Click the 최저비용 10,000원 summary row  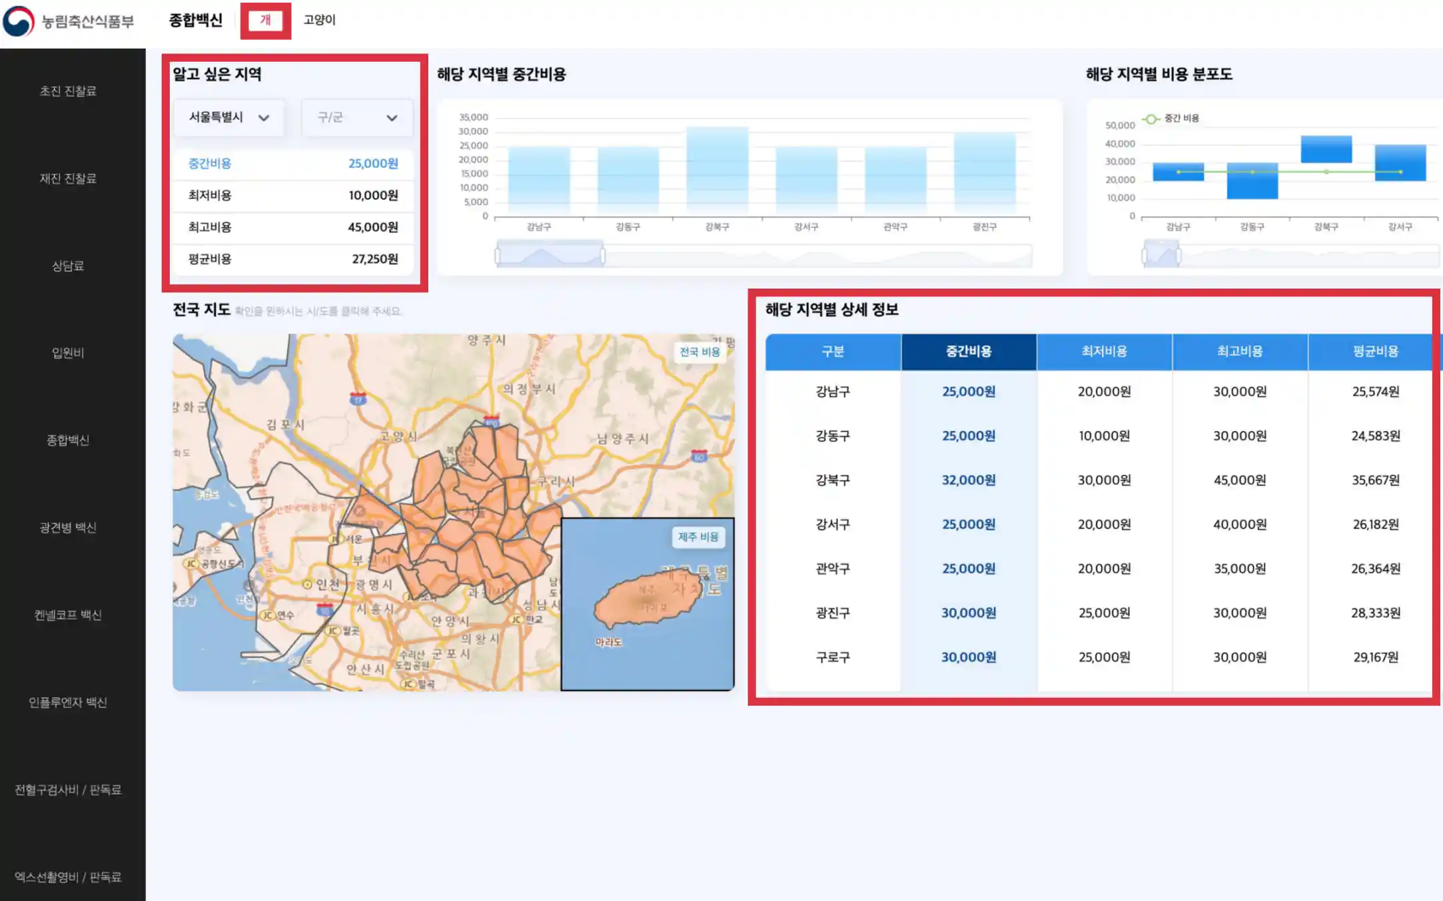(293, 196)
